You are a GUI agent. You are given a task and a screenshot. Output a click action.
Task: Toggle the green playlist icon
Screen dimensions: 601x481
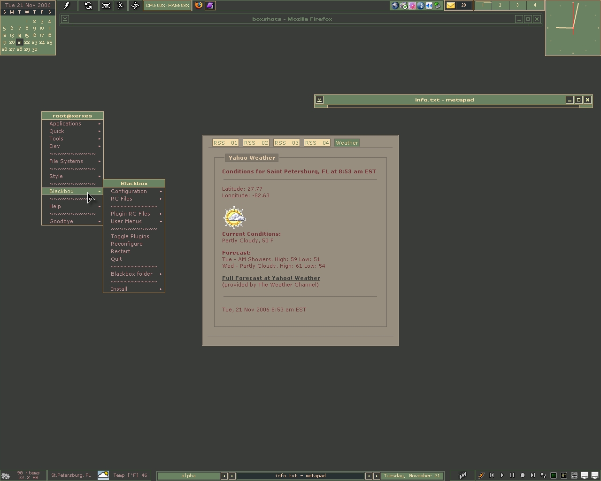554,475
